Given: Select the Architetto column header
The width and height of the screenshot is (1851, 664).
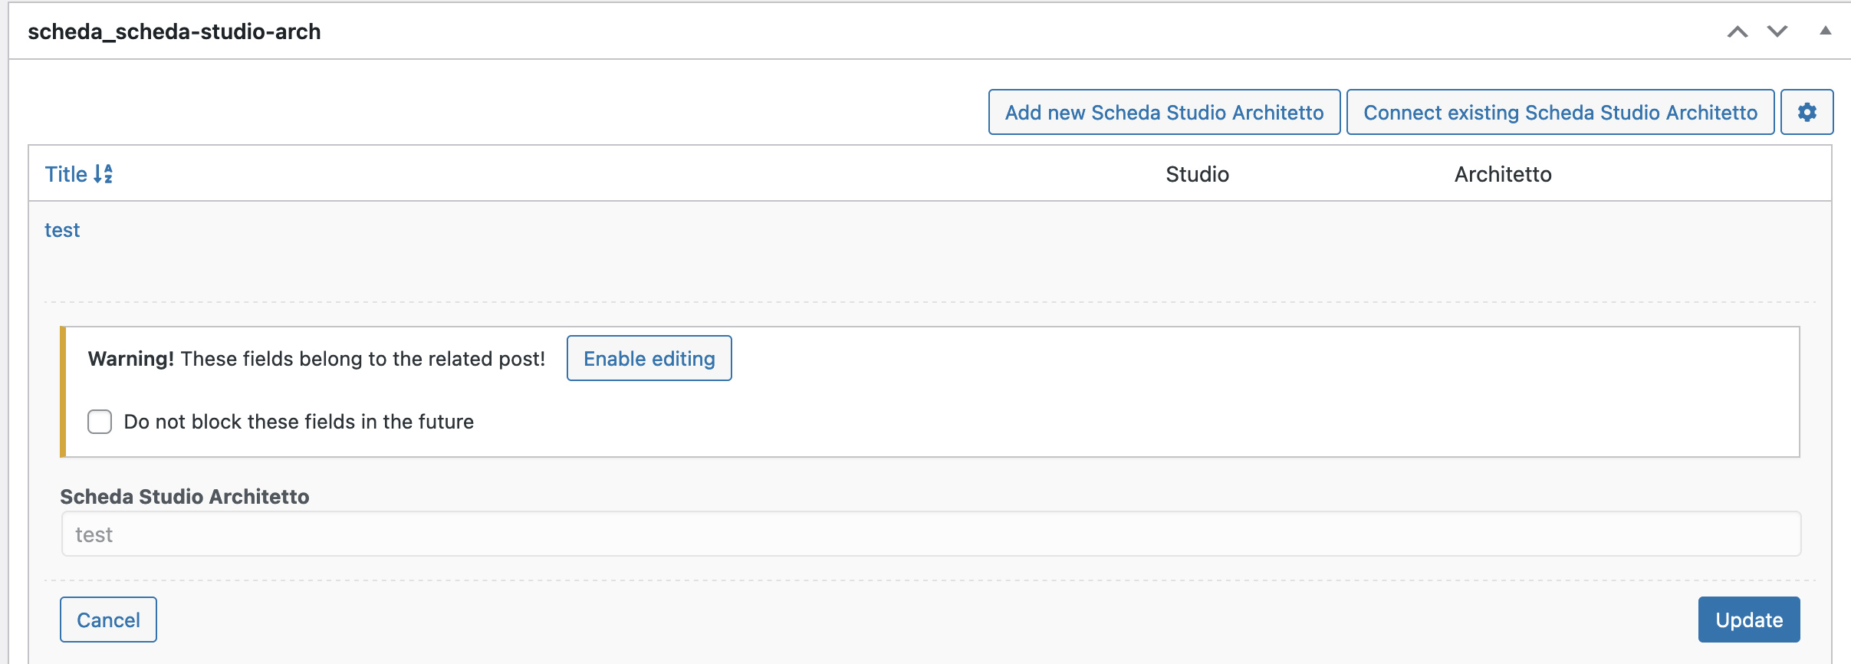Looking at the screenshot, I should point(1503,174).
